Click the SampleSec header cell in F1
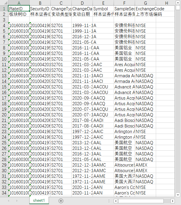This screenshot has height=205, width=181. tap(124, 9)
